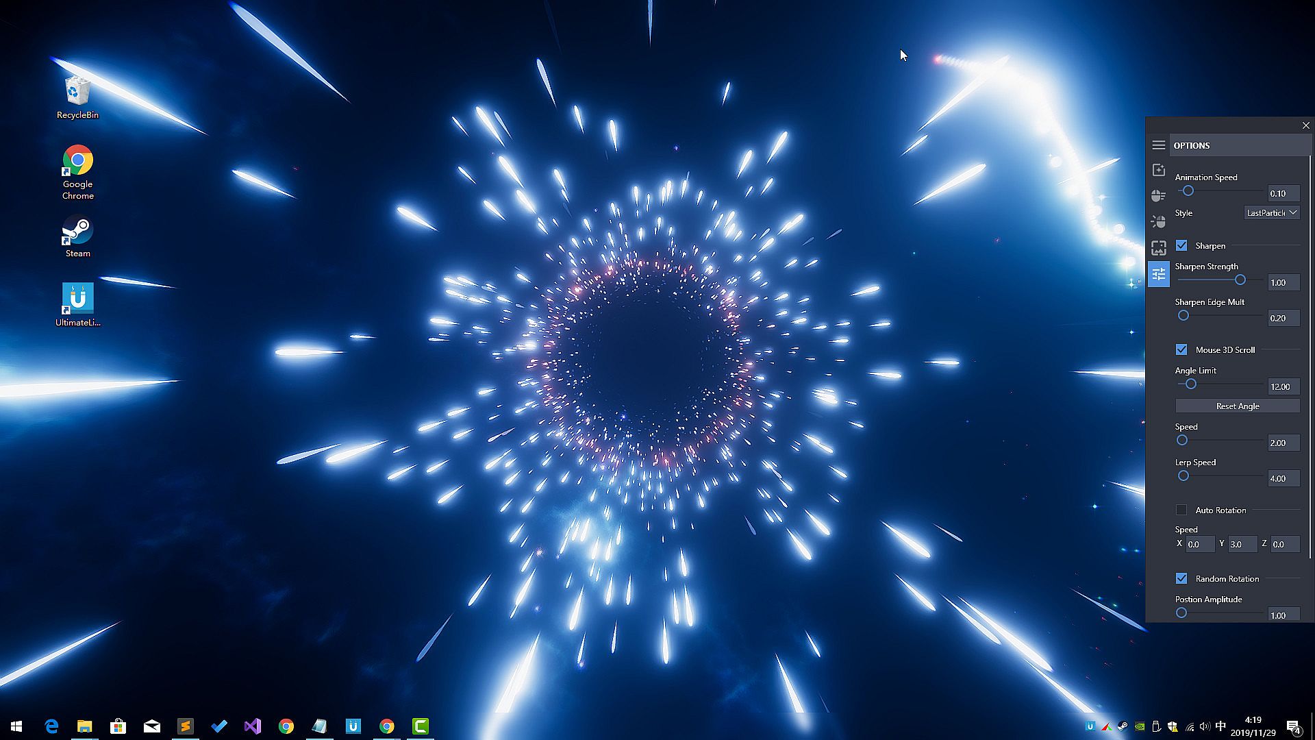Select the options sliders sidebar icon
This screenshot has width=1315, height=740.
1158,274
